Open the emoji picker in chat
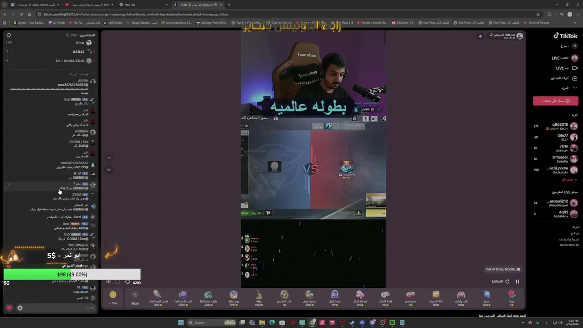Image resolution: width=583 pixels, height=328 pixels. [20, 308]
